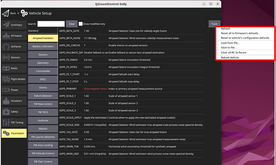Click the red Groundspeed minus value
Image resolution: width=276 pixels, height=165 pixels.
[x=96, y=89]
